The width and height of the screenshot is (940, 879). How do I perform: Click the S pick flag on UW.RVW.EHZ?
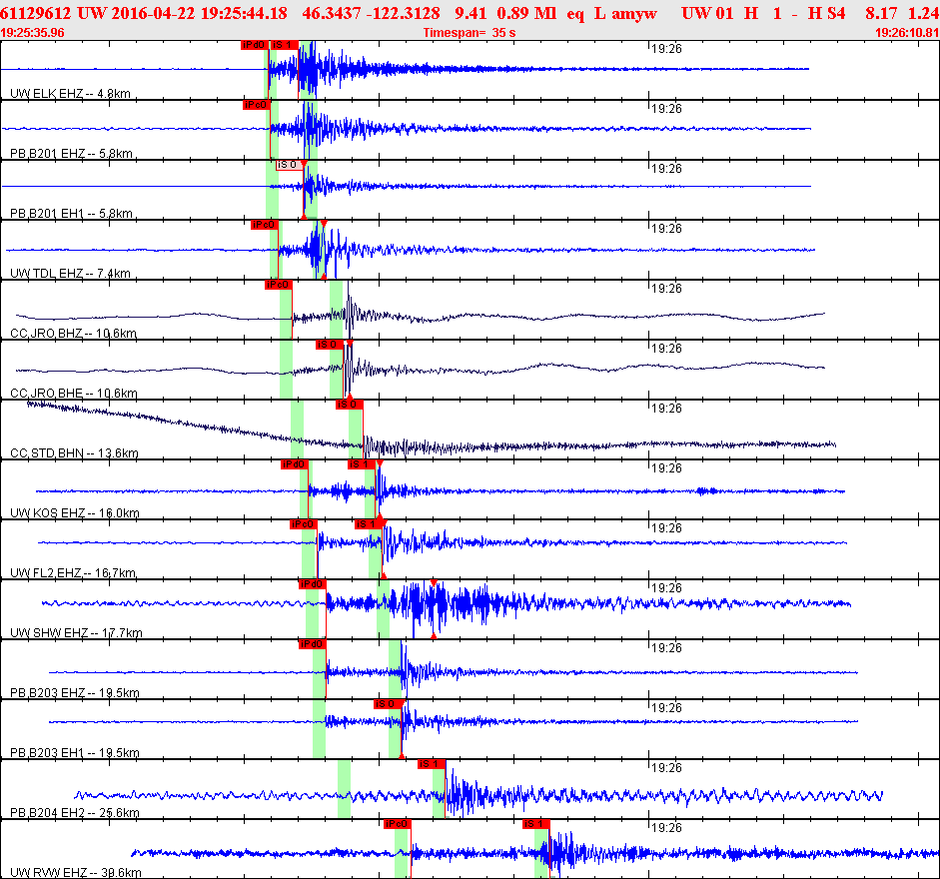[x=535, y=824]
